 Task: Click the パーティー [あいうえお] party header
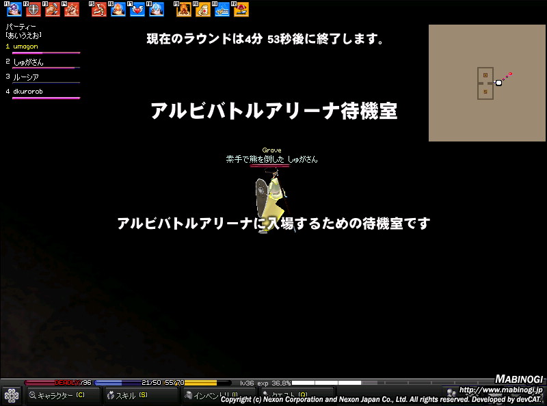tap(23, 31)
